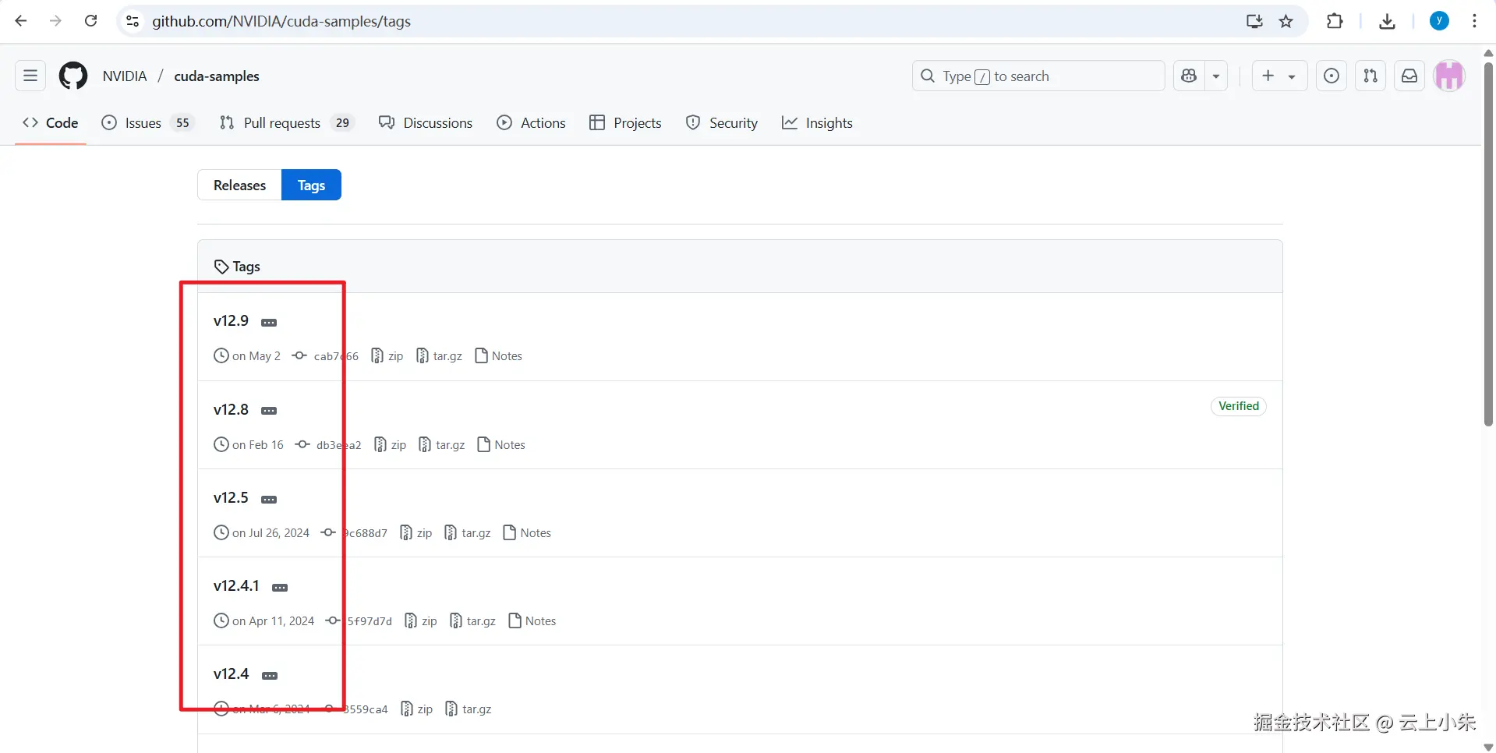View Notes for v12.5
This screenshot has height=753, width=1496.
(x=528, y=533)
